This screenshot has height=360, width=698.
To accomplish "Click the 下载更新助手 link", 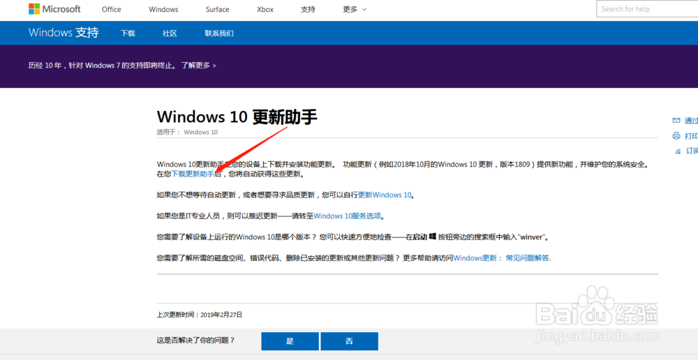I will pos(193,174).
